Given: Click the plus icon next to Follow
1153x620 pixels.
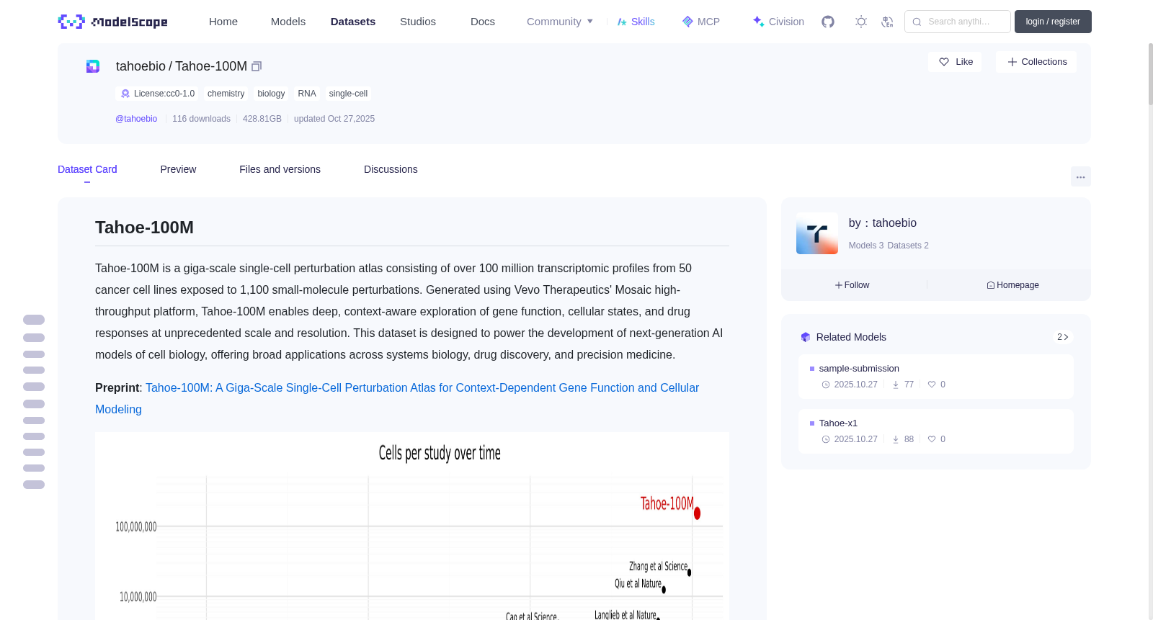Looking at the screenshot, I should (839, 285).
